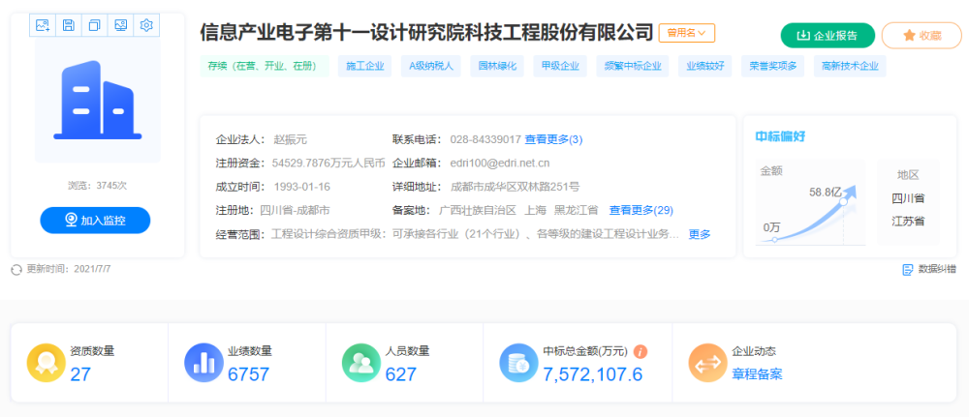
Task: Click legal representative name 赵振元
Action: [291, 139]
